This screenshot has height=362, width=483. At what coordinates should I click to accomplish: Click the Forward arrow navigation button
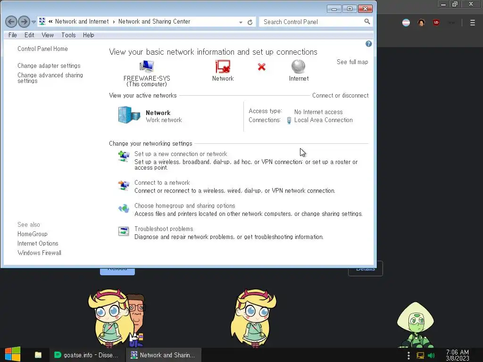point(24,22)
